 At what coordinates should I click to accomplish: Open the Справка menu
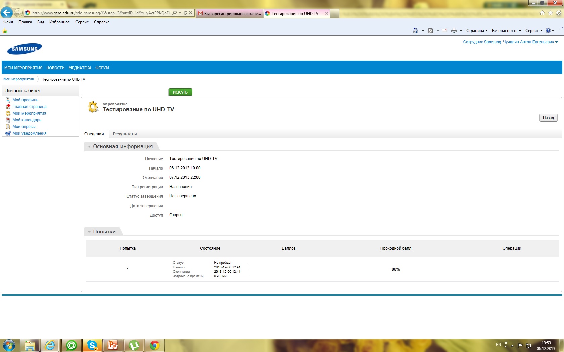[x=102, y=22]
